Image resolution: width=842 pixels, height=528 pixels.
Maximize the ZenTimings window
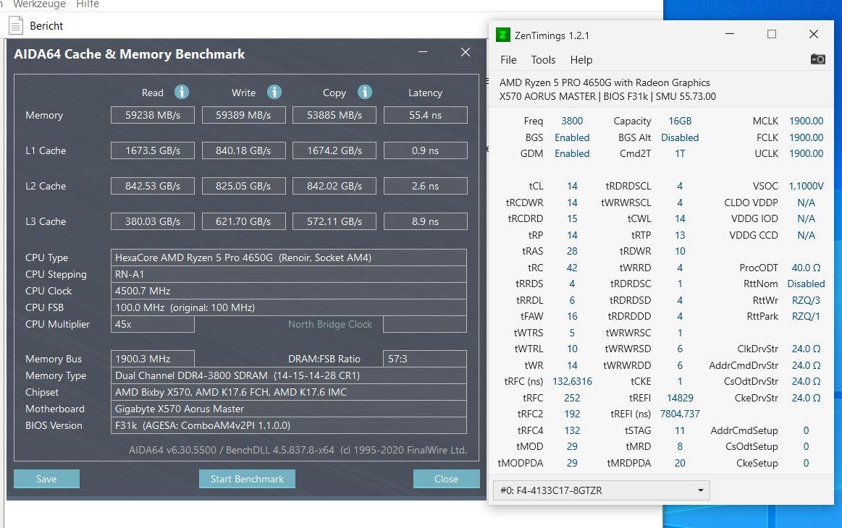click(772, 34)
